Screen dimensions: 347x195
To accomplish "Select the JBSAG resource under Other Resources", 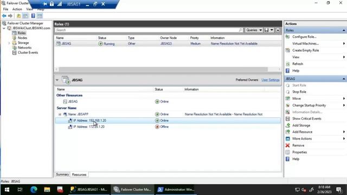I will point(168,101).
